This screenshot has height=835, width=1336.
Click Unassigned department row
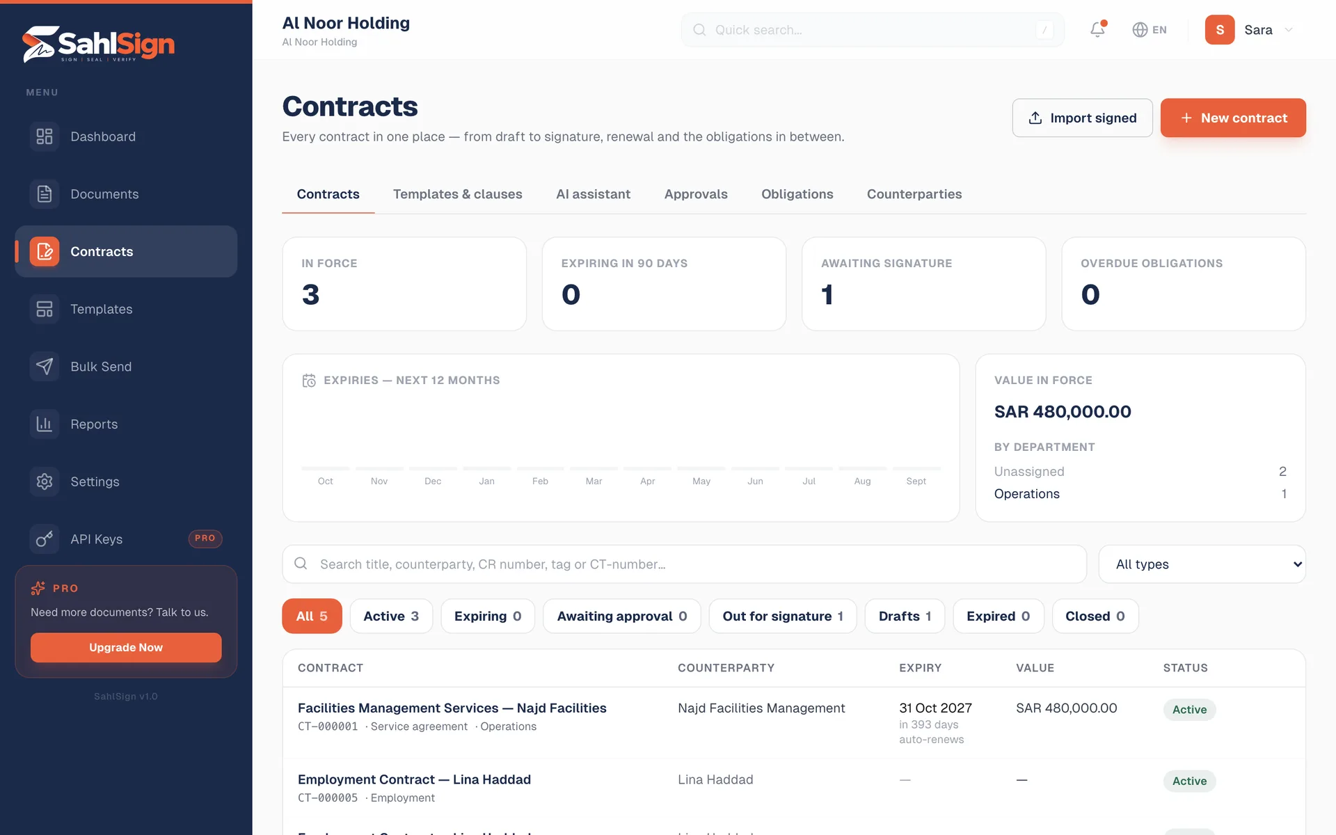point(1140,472)
